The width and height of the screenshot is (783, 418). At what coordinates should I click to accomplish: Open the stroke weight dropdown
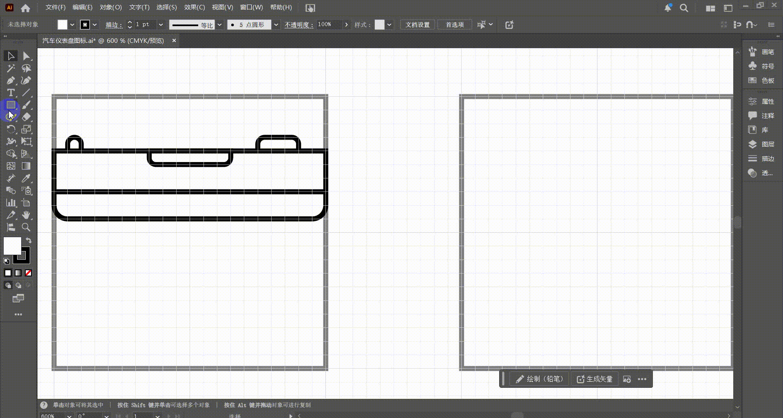pos(161,25)
